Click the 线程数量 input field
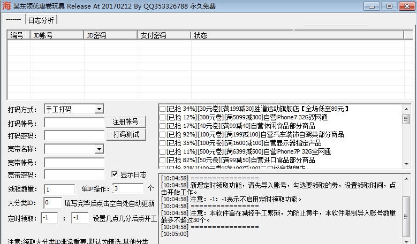This screenshot has height=244, width=417. [x=59, y=189]
